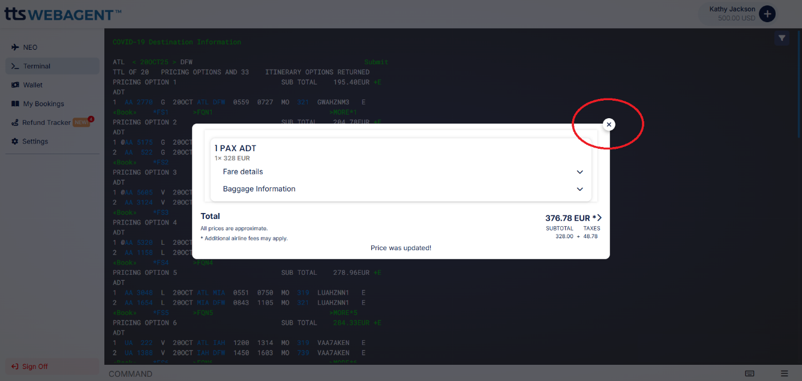Click >MORE*5 link in terminal
The height and width of the screenshot is (381, 802).
click(x=343, y=313)
